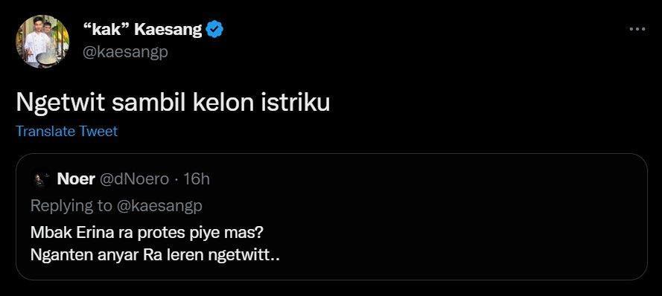Open the "kak" Kaesang display name

pyautogui.click(x=144, y=30)
